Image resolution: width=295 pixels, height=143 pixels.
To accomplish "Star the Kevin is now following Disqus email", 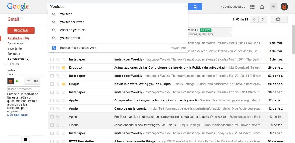I will coord(58,84).
